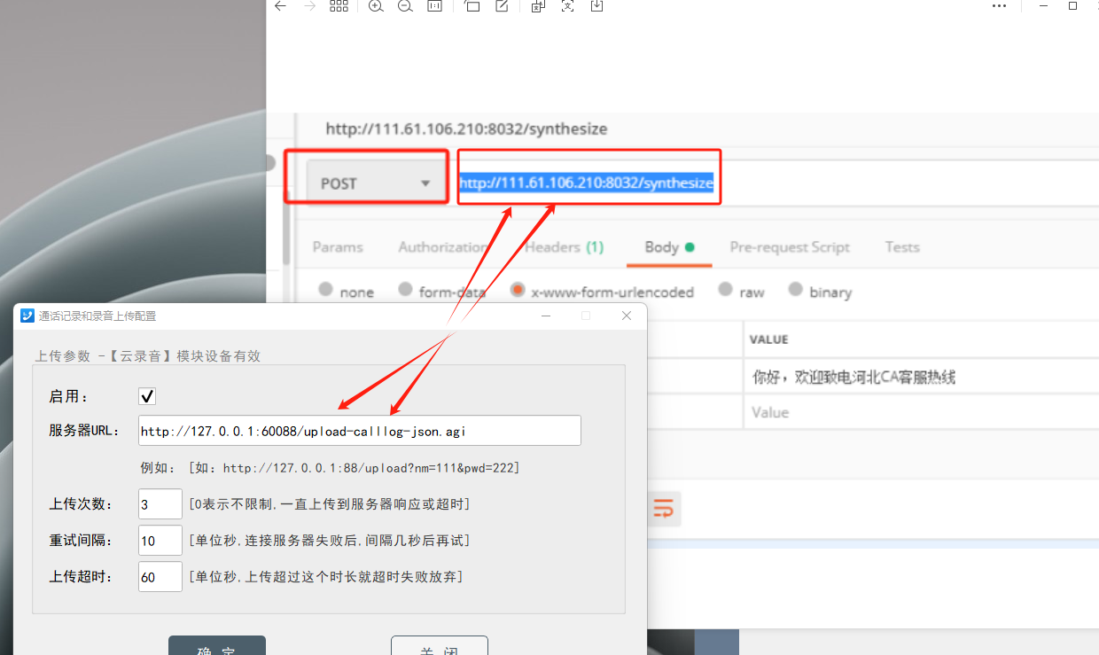Click the 关闭 close button
This screenshot has width=1099, height=655.
pos(439,647)
